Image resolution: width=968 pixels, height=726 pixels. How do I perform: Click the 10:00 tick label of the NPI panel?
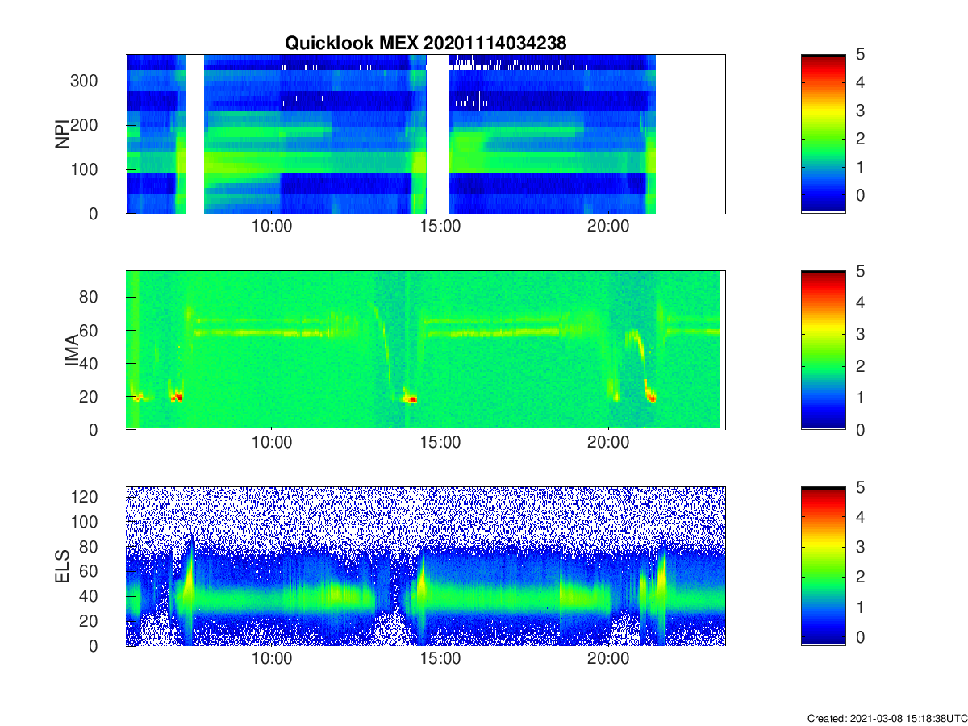pyautogui.click(x=272, y=227)
